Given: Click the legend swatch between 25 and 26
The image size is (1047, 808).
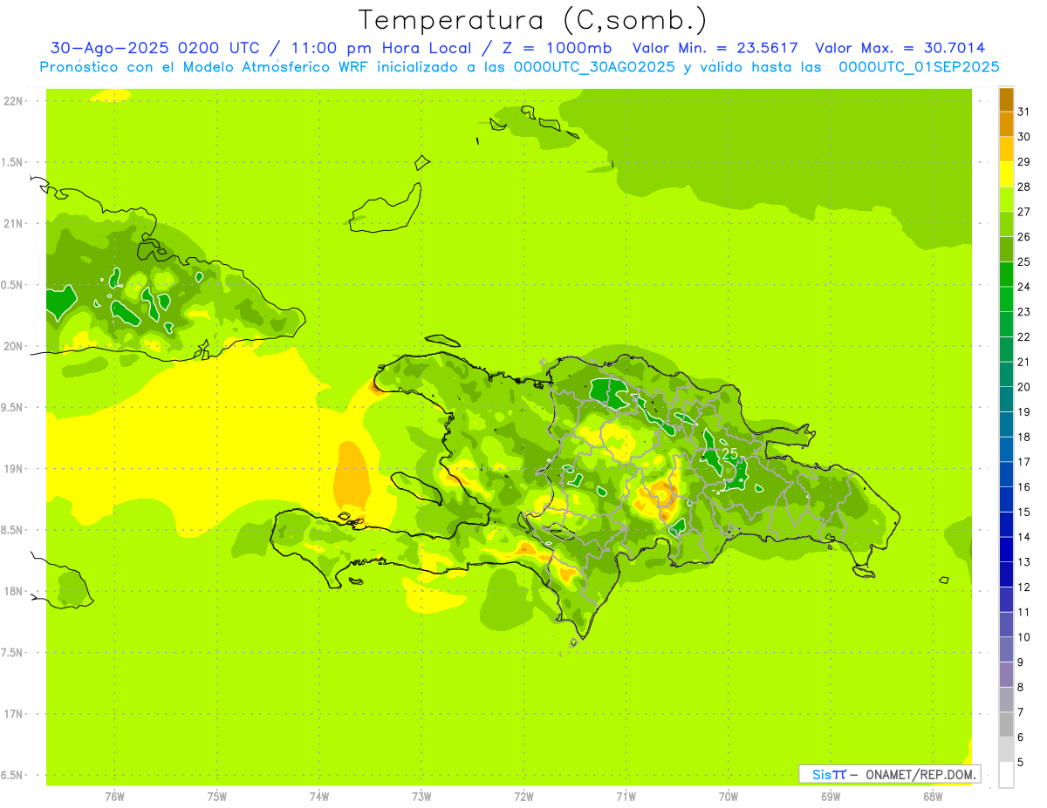Looking at the screenshot, I should 1006,249.
